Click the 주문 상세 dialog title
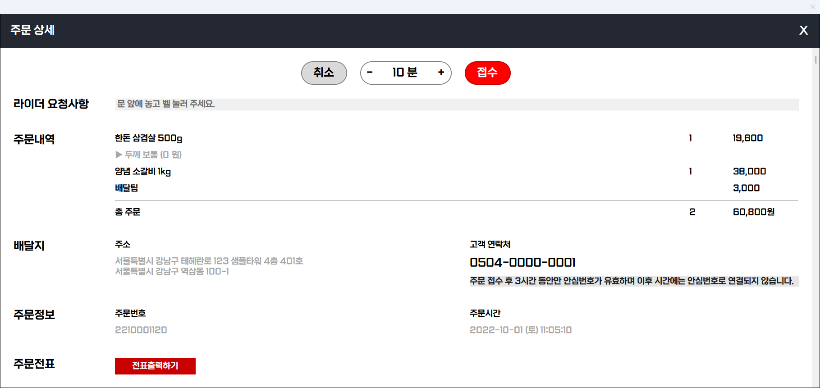The image size is (820, 388). (x=32, y=30)
